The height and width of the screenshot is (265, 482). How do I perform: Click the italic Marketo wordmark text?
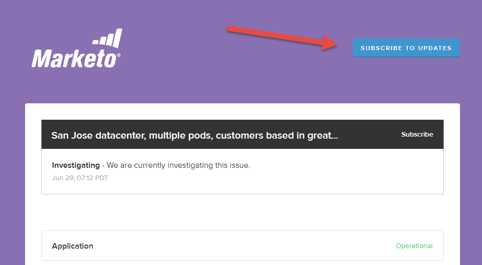click(74, 58)
